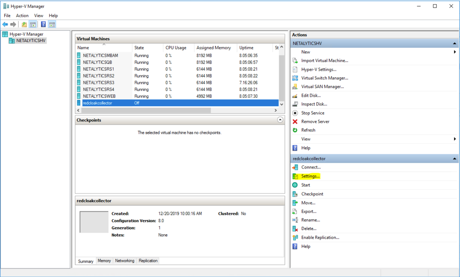Open the File menu

tap(7, 15)
